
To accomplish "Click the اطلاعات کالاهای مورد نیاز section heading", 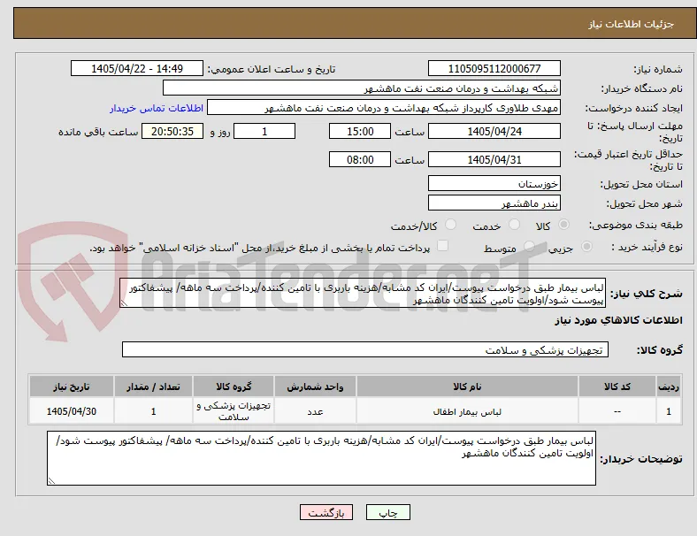I will click(618, 320).
